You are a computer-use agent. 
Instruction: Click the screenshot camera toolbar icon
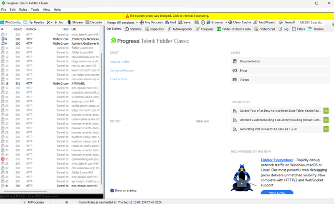197,22
